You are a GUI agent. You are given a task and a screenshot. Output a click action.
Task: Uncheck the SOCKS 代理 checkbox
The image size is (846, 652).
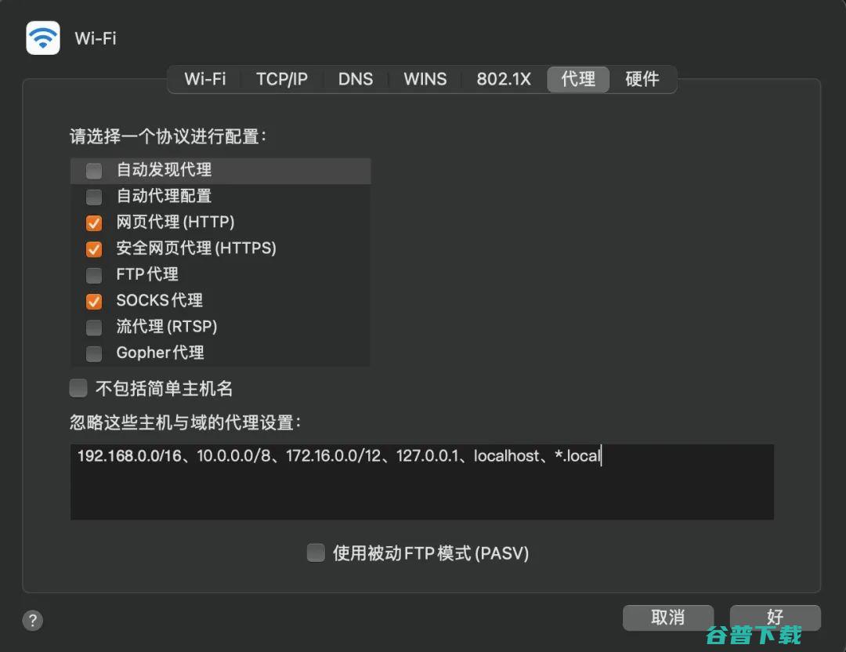pos(94,301)
